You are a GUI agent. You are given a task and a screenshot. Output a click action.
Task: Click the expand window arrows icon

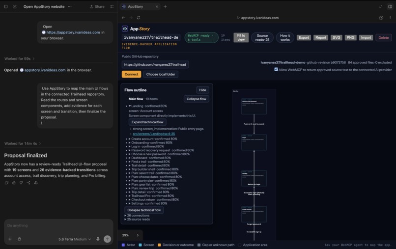click(x=381, y=6)
